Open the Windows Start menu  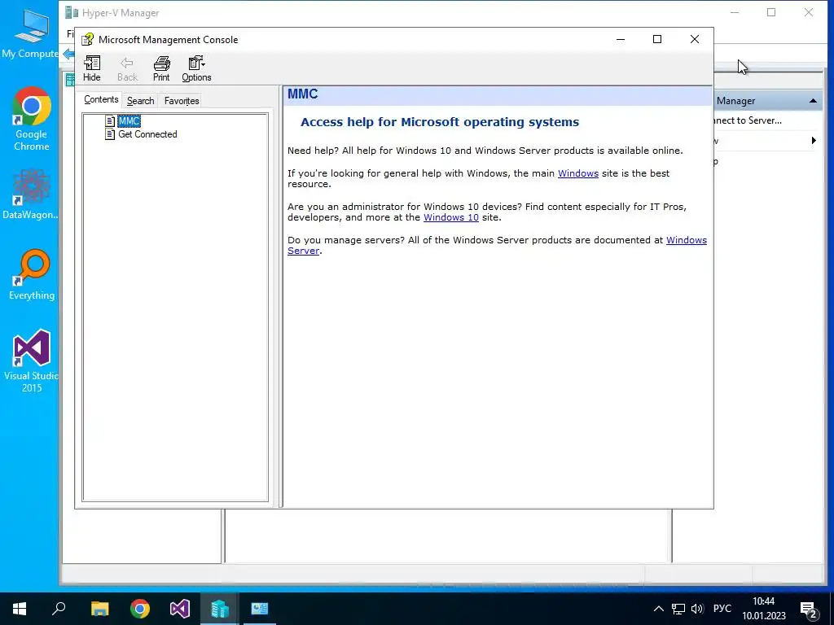(x=20, y=609)
